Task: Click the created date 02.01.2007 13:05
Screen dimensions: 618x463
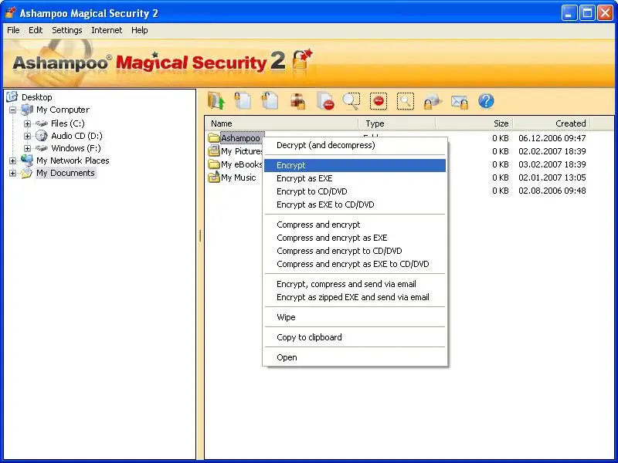Action: 552,177
